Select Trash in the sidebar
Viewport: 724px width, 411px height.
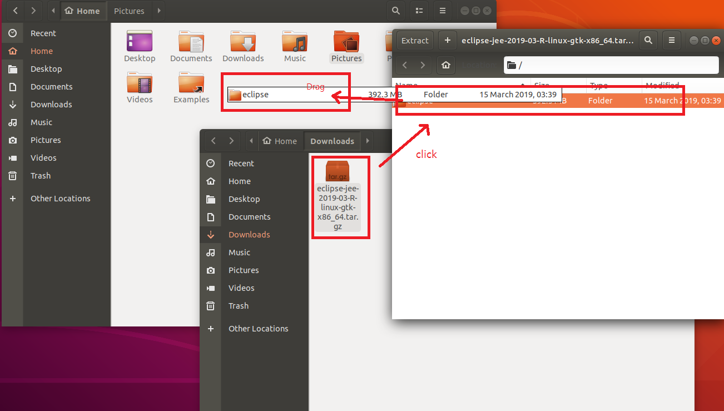click(x=40, y=175)
